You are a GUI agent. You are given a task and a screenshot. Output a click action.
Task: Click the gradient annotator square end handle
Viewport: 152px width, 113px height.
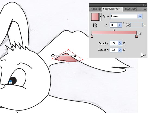[x=75, y=56]
